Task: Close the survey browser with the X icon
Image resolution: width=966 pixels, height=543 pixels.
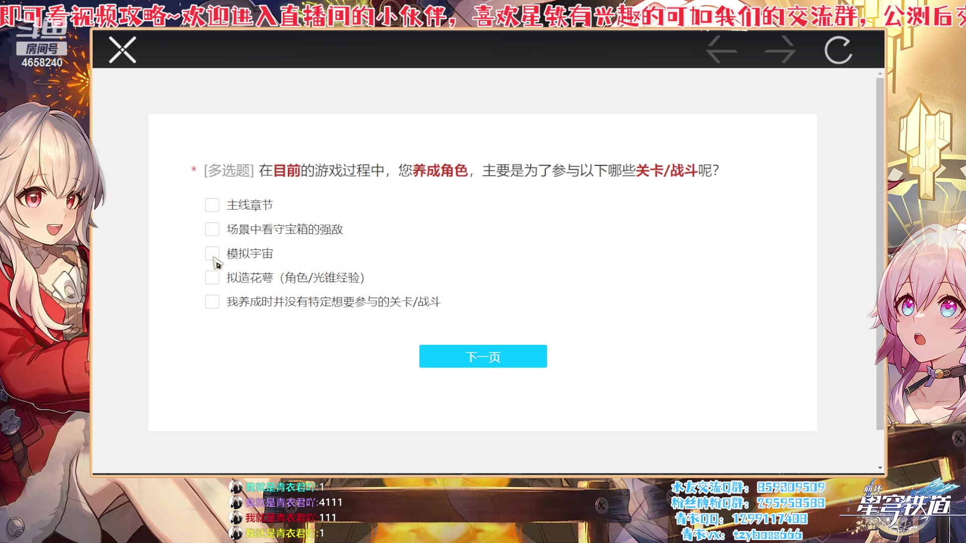Action: [123, 50]
